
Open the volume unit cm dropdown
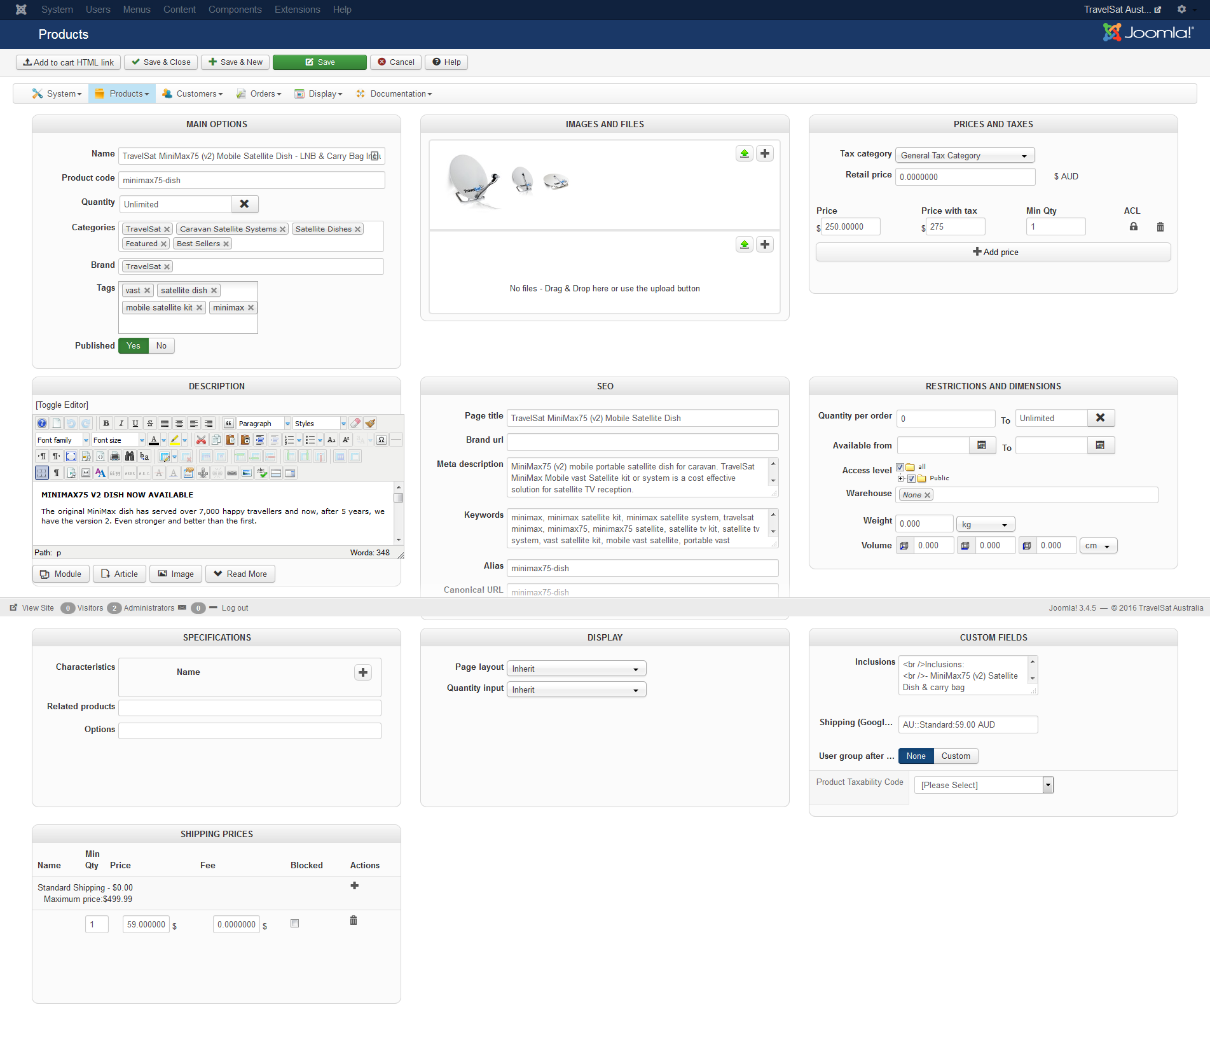[1099, 546]
